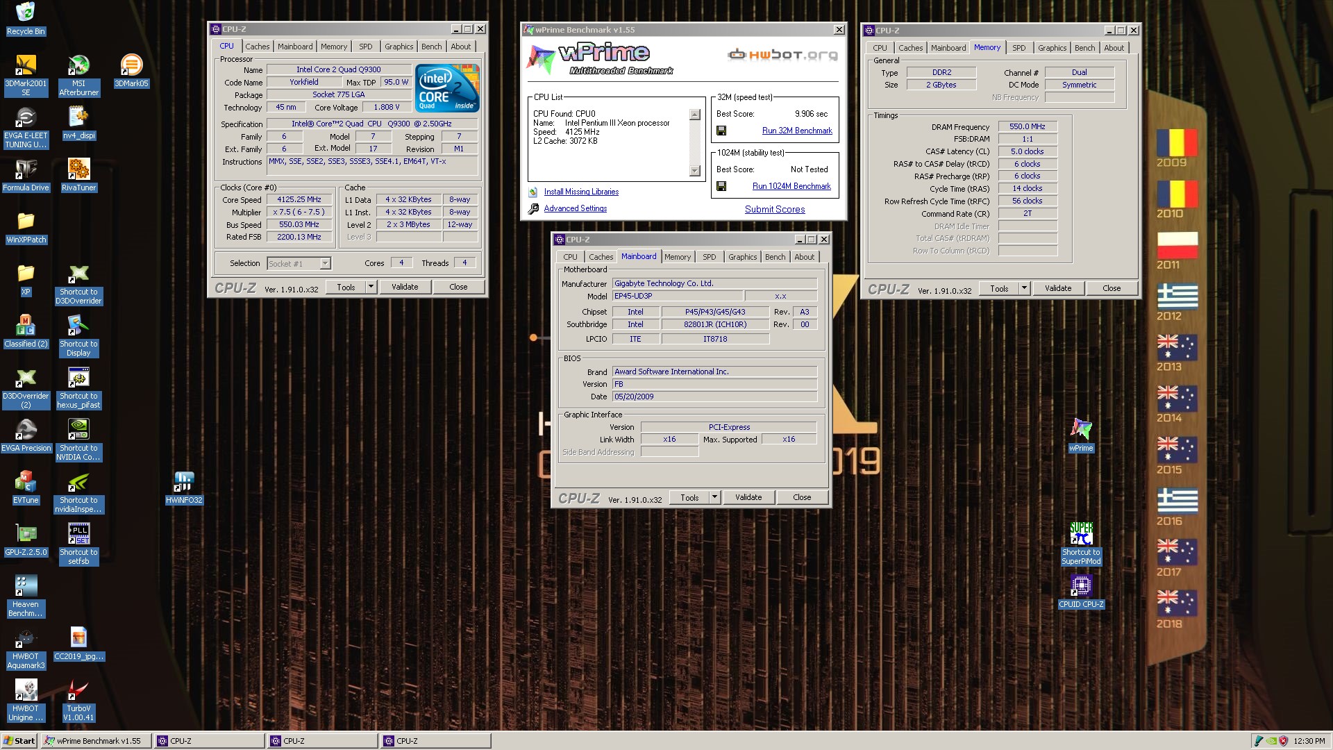Click Run 32M Benchmark link
The width and height of the screenshot is (1333, 750).
click(797, 131)
